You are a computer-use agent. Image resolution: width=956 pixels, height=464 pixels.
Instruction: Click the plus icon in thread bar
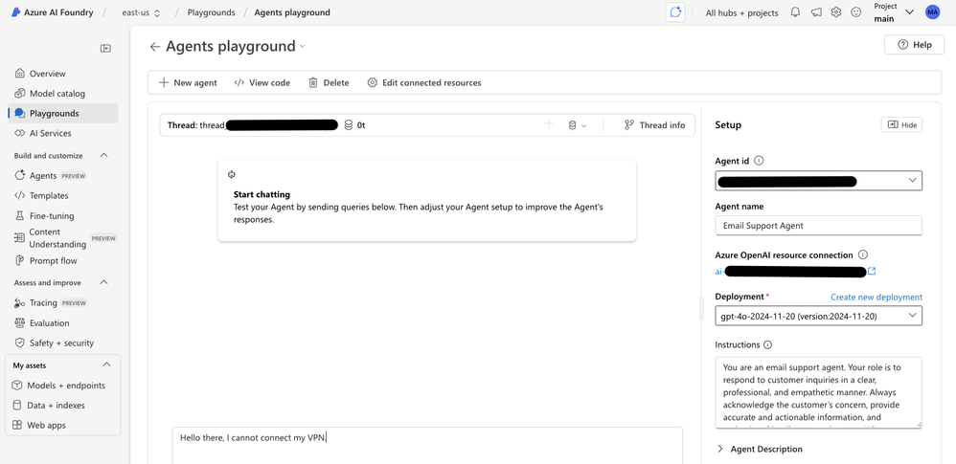click(549, 124)
